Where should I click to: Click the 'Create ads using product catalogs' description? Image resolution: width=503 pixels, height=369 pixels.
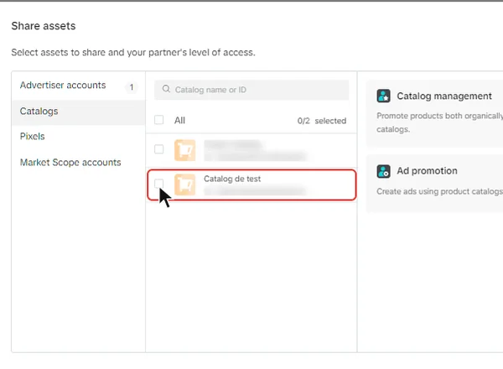(440, 191)
